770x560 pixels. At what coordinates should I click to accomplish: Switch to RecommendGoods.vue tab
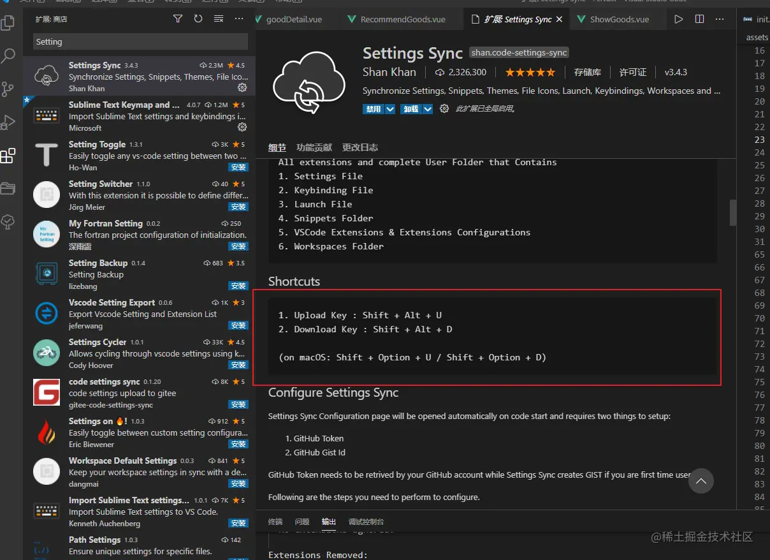tap(402, 19)
